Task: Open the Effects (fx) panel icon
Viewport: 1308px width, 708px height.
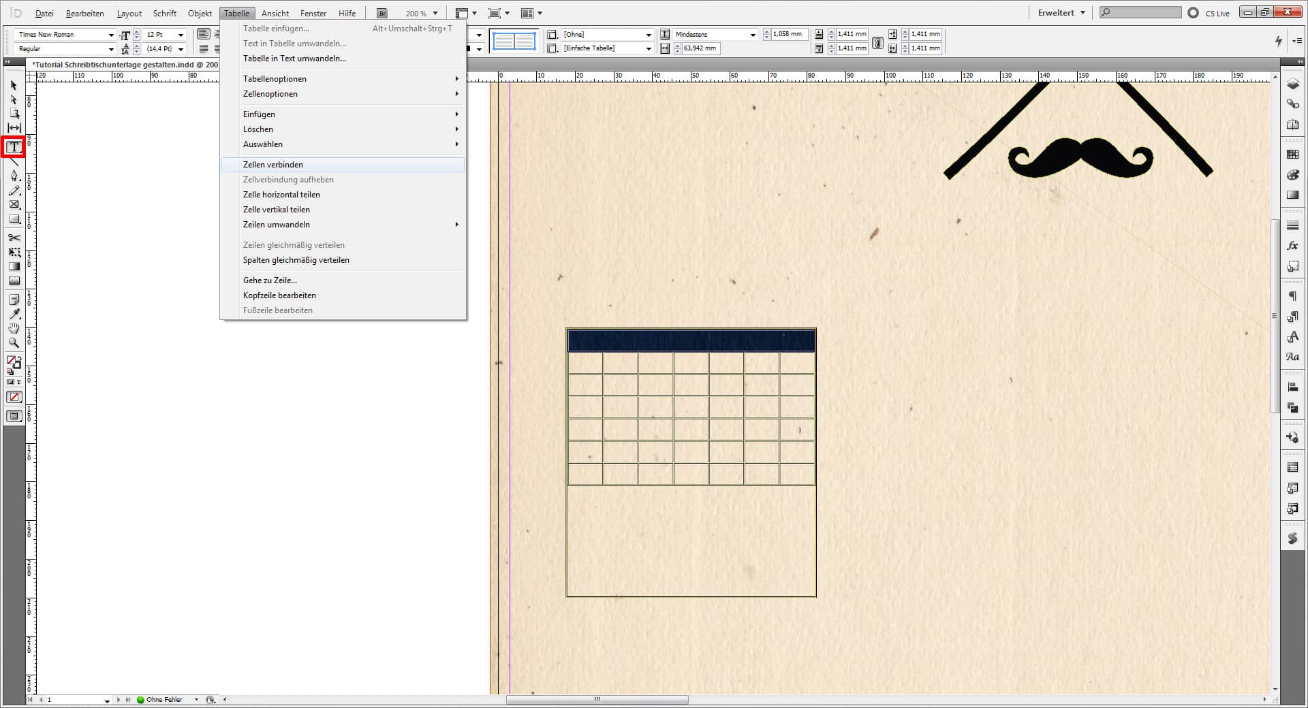Action: pyautogui.click(x=1292, y=246)
